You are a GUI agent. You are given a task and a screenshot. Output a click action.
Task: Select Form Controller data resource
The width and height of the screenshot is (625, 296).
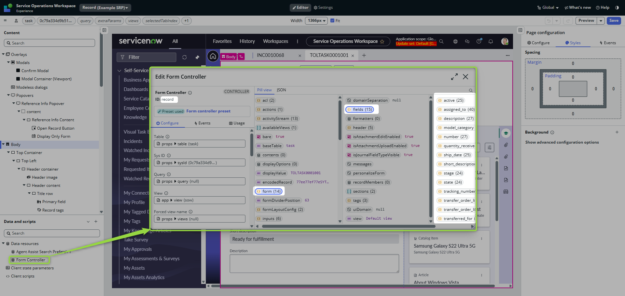click(x=31, y=260)
